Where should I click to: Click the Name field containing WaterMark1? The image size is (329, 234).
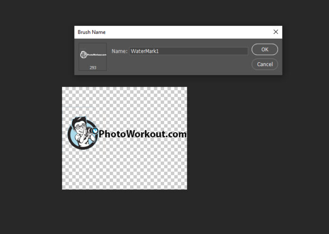click(x=188, y=51)
